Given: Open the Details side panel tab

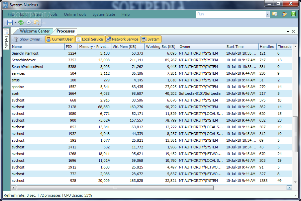Looking at the screenshot, I should click(6, 39).
